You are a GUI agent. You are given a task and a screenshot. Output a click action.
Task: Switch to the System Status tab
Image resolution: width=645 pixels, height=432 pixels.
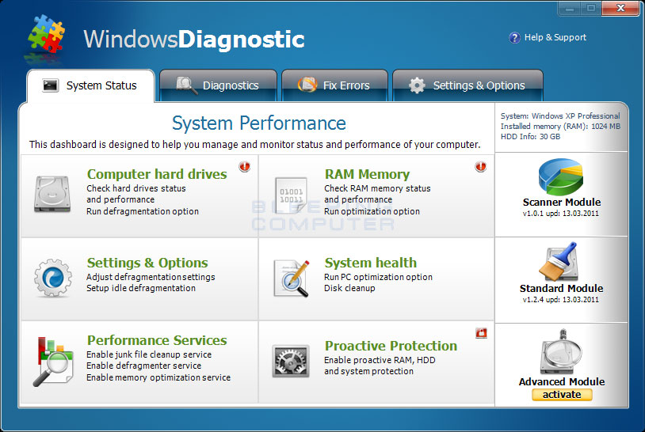point(90,85)
